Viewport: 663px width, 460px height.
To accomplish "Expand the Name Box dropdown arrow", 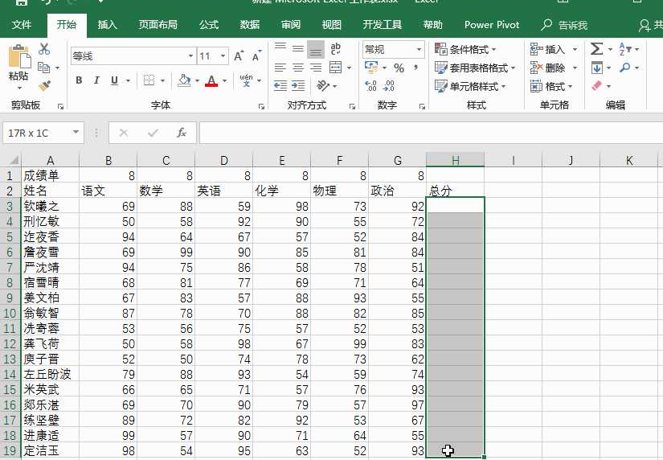I will (76, 133).
